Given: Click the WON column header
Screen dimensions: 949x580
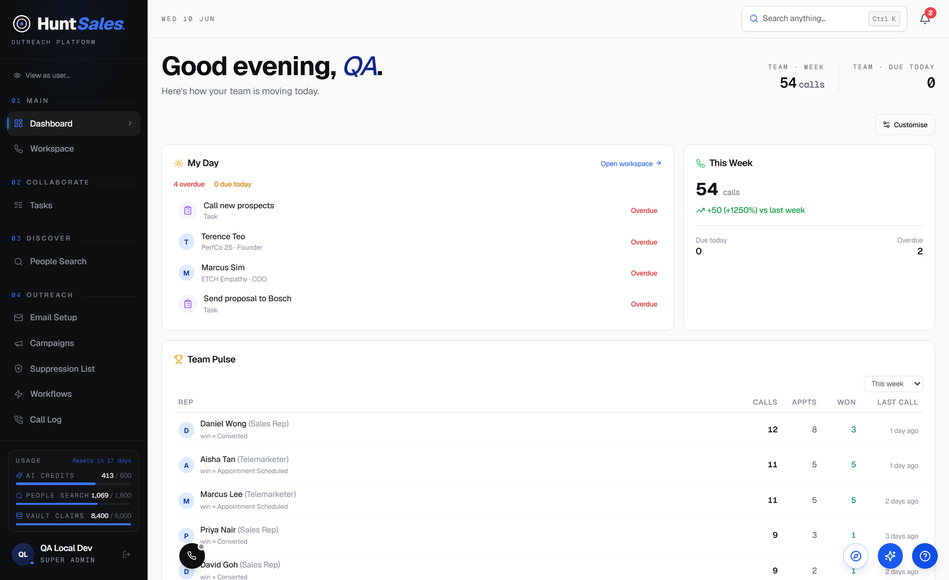Looking at the screenshot, I should (846, 402).
